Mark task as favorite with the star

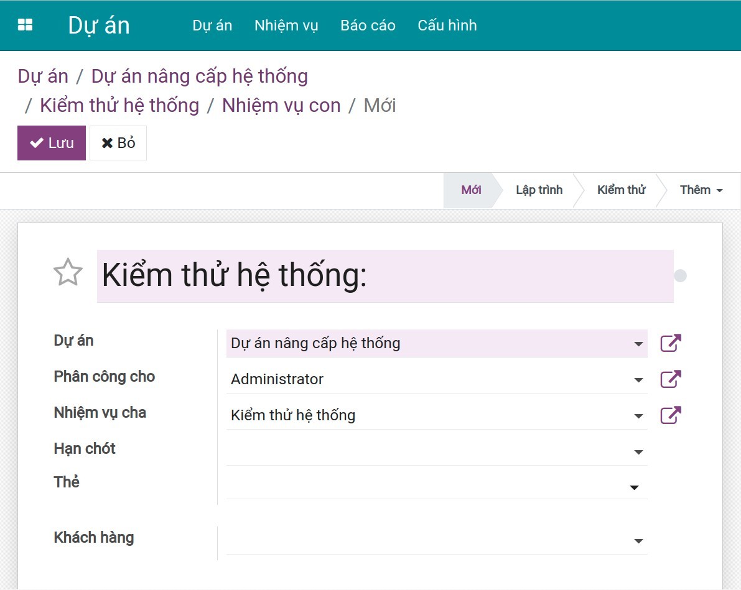pos(67,272)
